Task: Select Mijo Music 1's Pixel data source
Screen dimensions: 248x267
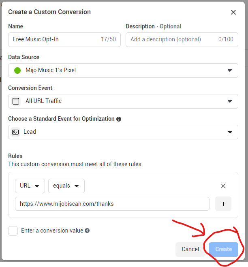Action: click(123, 70)
